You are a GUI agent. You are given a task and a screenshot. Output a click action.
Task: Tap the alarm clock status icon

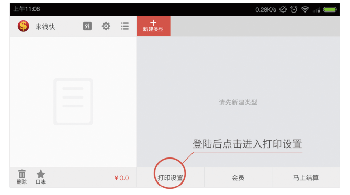(293, 9)
